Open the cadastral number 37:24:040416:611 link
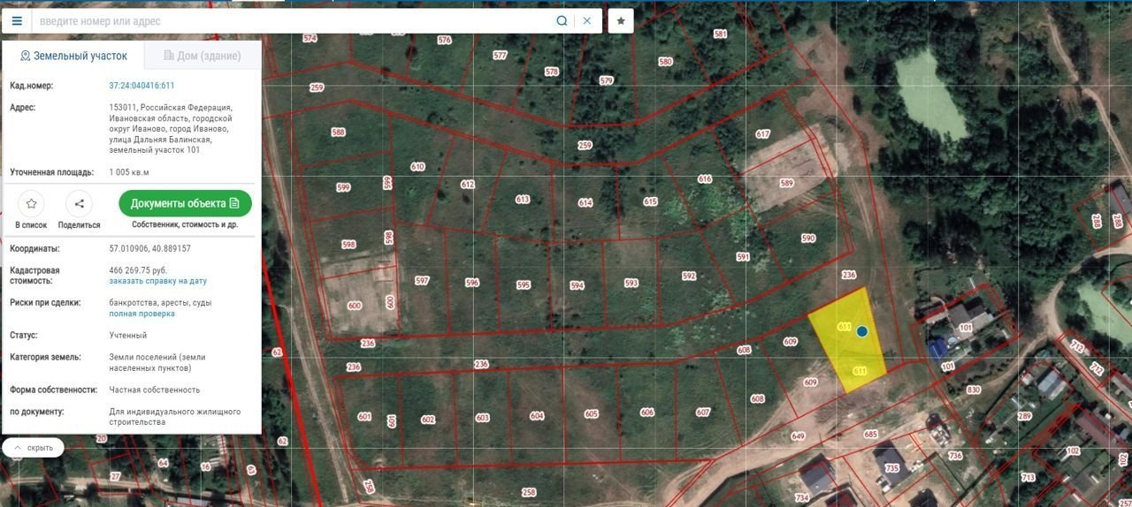 (141, 86)
